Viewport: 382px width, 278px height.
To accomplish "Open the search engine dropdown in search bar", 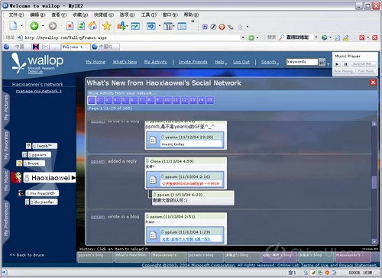I will pos(316,37).
